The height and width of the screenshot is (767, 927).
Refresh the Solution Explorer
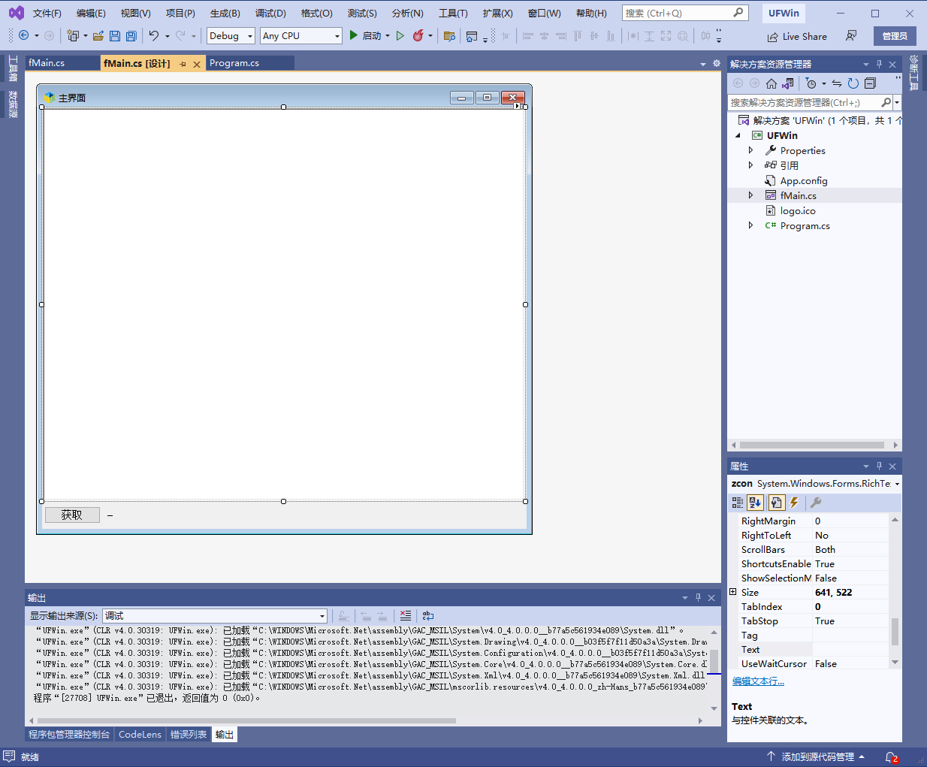[x=853, y=83]
